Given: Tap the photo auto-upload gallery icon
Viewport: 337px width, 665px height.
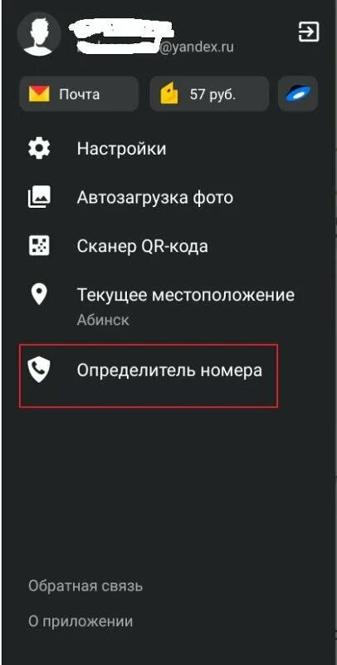Looking at the screenshot, I should pos(39,197).
